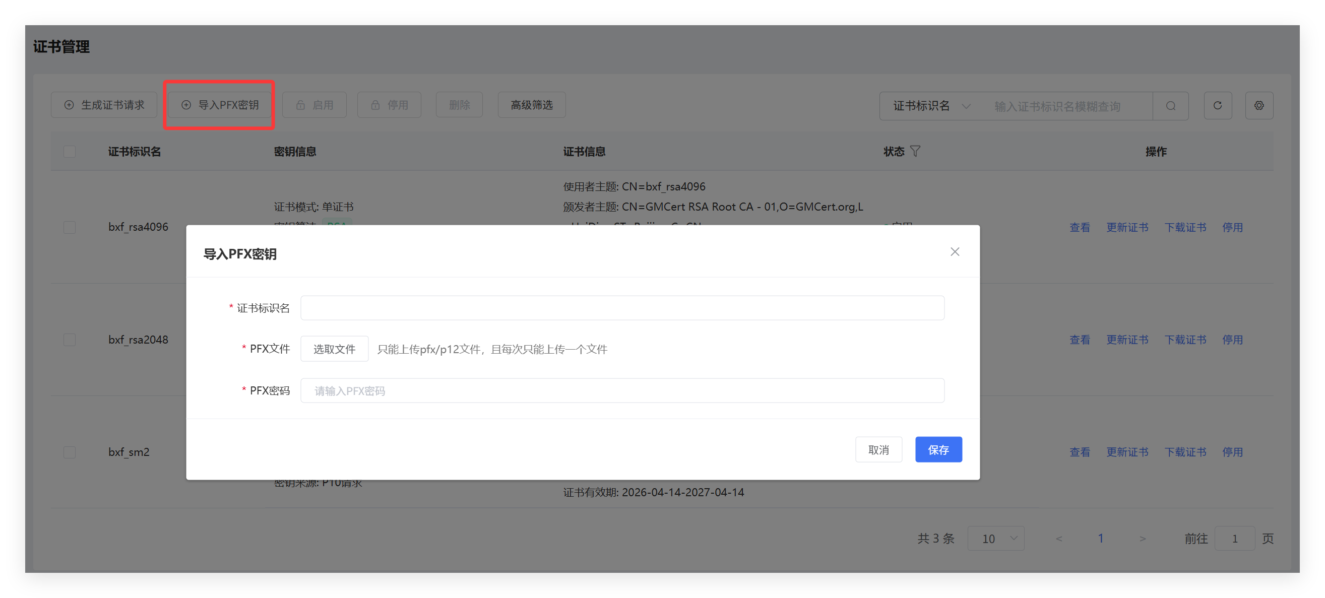Click the status column filter icon

pos(915,151)
